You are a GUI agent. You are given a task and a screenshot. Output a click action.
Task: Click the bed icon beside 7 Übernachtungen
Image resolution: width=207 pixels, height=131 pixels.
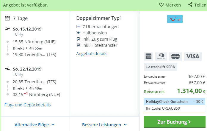tap(78, 27)
